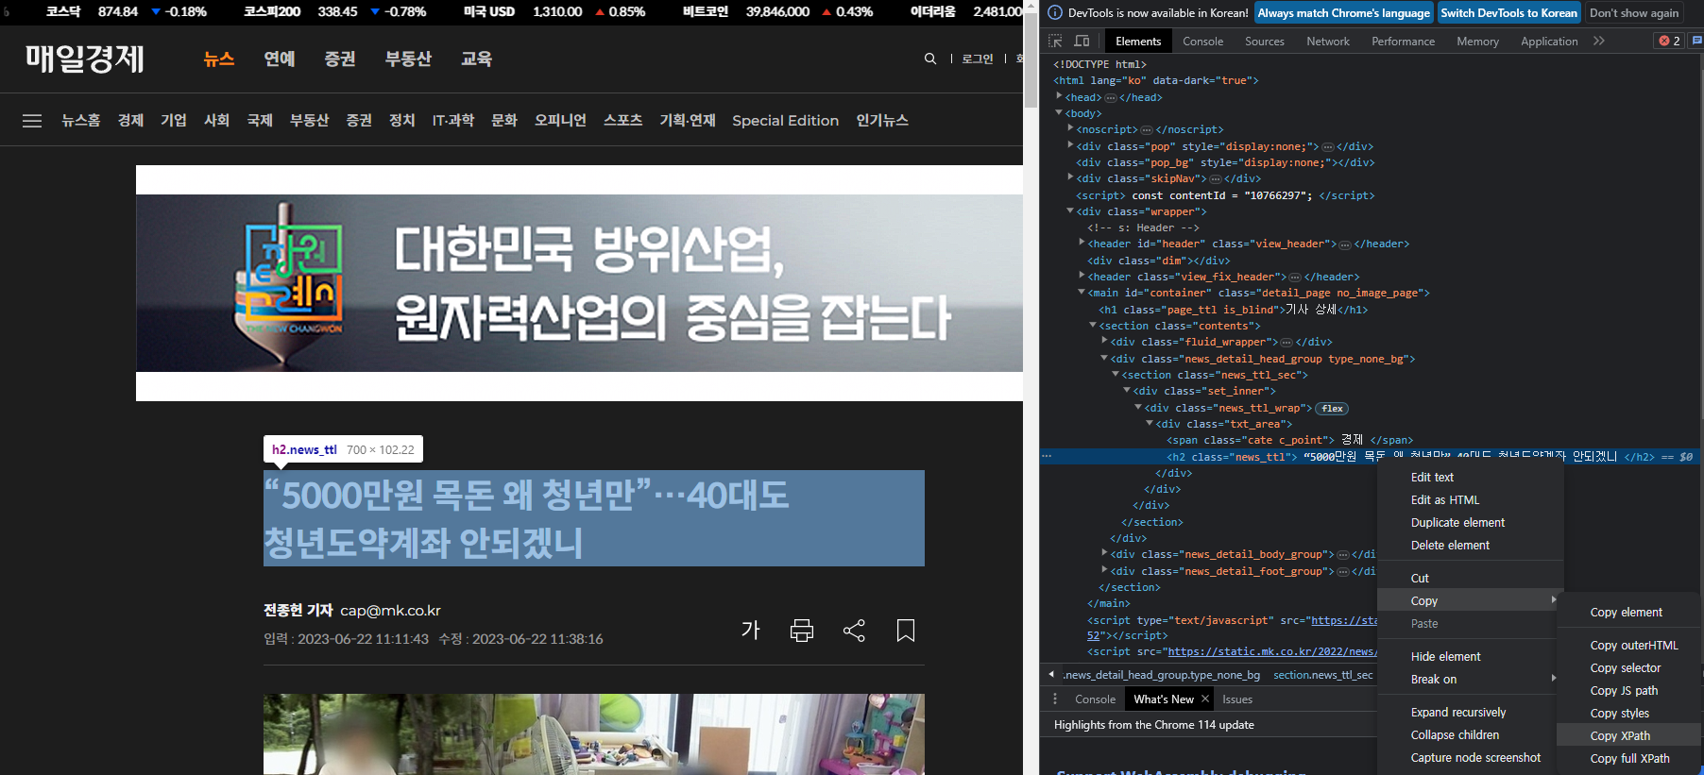Image resolution: width=1704 pixels, height=775 pixels.
Task: Expand the div class fluid_wrapper node
Action: point(1104,341)
